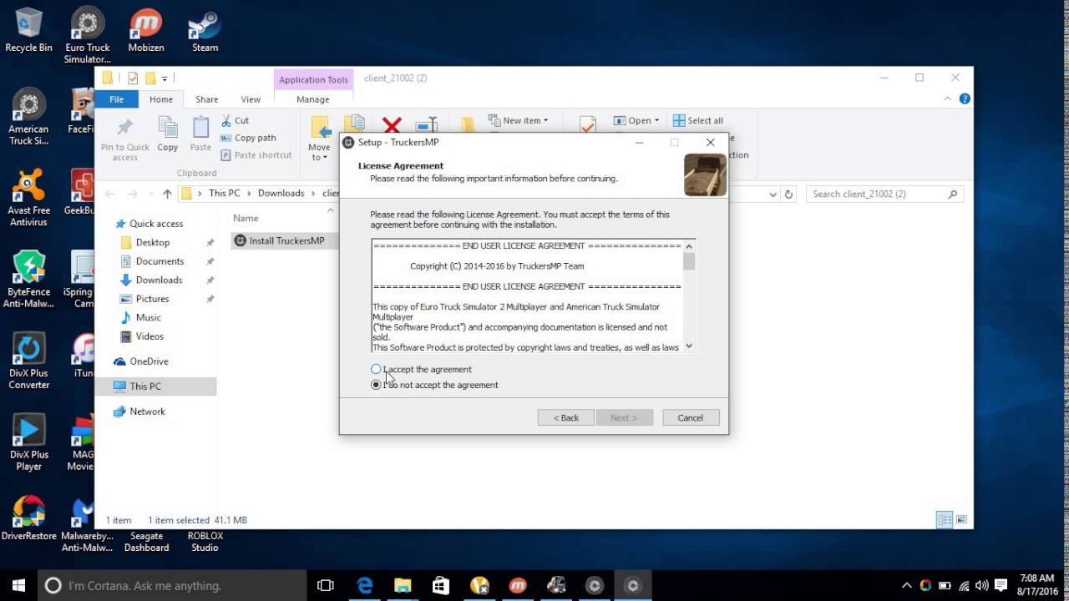Expand the Open dropdown in ribbon
The image size is (1069, 601).
pos(636,120)
